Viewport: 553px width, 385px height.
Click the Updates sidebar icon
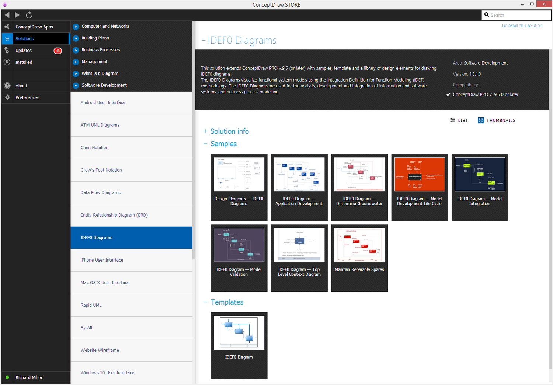point(7,50)
